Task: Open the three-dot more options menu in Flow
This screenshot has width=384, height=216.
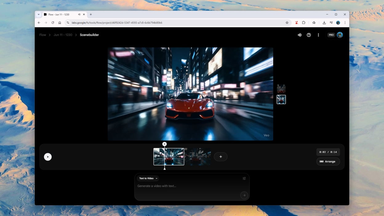Action: coord(318,35)
